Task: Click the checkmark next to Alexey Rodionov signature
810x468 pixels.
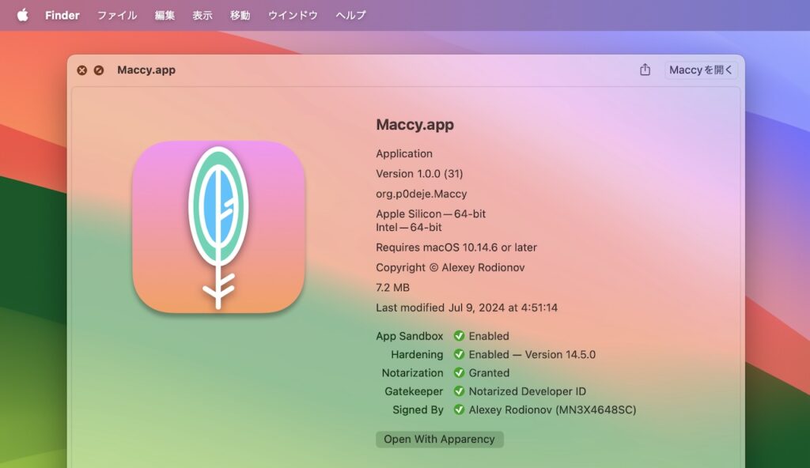Action: pos(460,409)
